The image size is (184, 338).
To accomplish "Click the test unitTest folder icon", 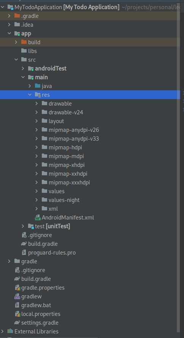I will pos(31,226).
